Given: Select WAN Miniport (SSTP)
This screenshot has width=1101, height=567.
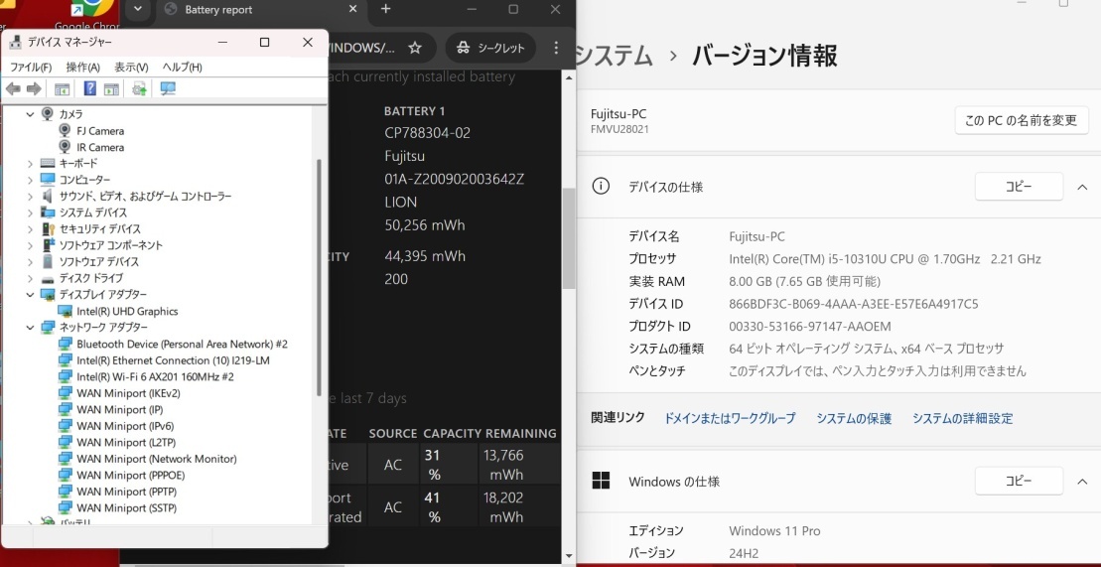Looking at the screenshot, I should 126,507.
